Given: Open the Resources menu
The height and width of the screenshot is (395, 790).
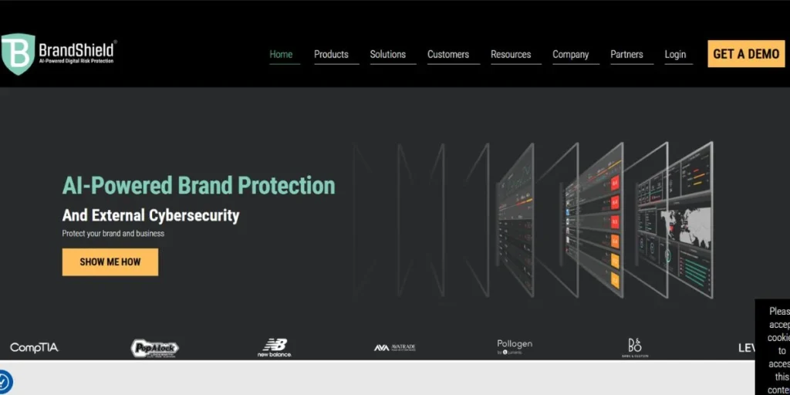Looking at the screenshot, I should (x=511, y=55).
